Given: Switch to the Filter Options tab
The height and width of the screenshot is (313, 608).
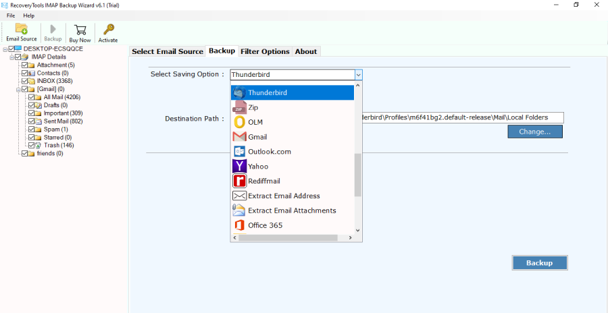Looking at the screenshot, I should click(x=265, y=51).
